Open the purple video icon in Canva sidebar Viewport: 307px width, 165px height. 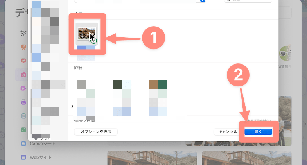23,88
